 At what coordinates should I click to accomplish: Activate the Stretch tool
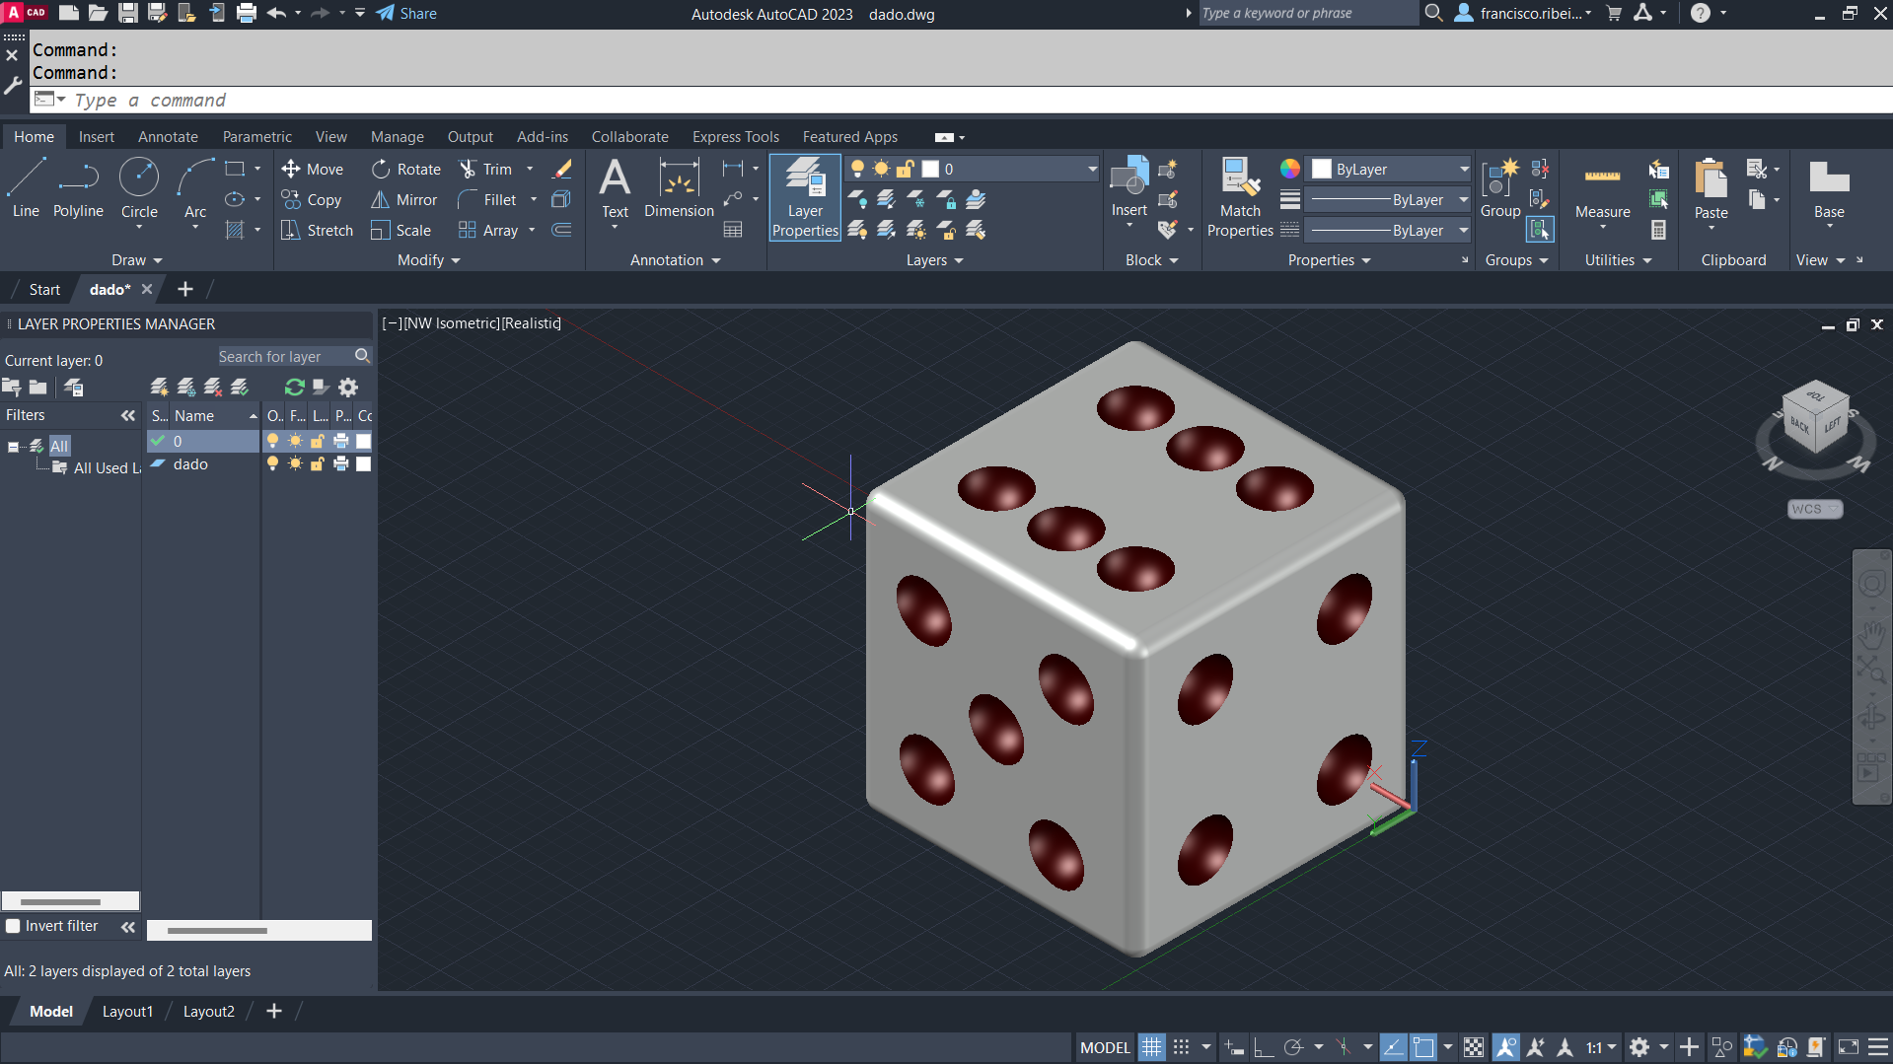(317, 231)
